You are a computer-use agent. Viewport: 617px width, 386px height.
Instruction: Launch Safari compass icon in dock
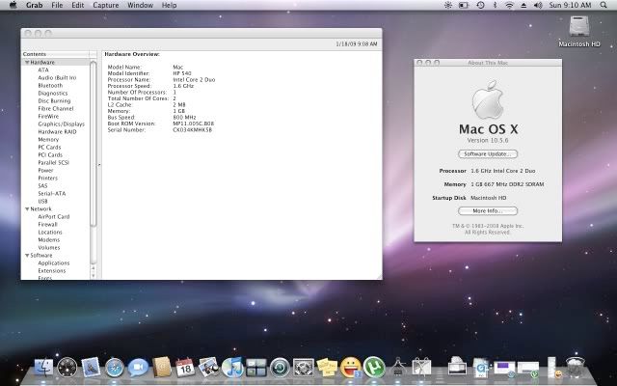click(x=115, y=368)
